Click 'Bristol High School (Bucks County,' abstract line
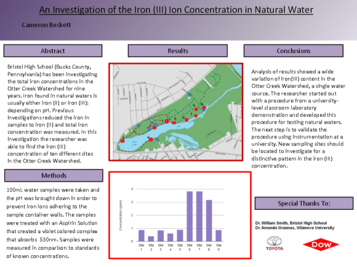357x267 pixels. pyautogui.click(x=49, y=67)
